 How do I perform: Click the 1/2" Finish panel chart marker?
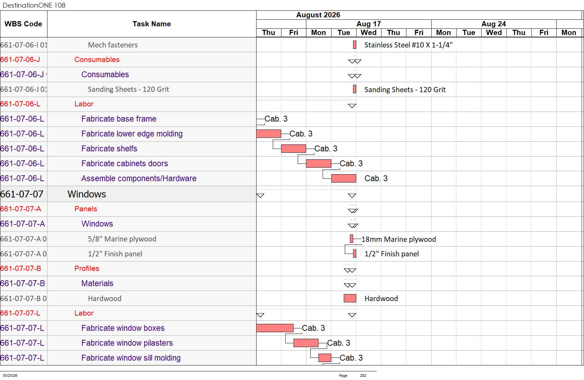click(354, 254)
